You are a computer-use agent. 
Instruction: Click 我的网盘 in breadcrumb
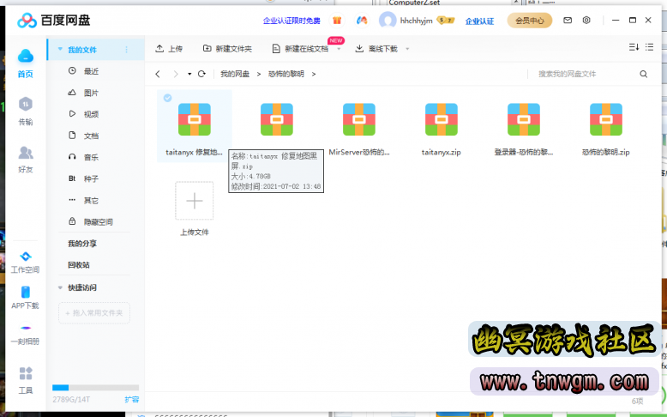[235, 74]
